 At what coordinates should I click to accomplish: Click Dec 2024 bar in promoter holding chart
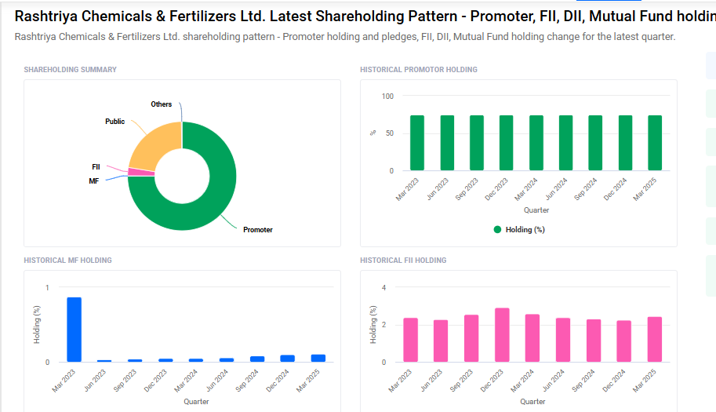point(625,143)
